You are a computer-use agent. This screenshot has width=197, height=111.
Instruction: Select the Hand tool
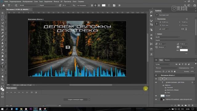tap(2, 76)
